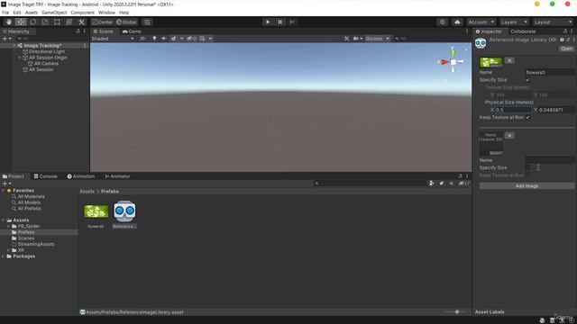Click the Step frame button
The image size is (577, 324).
[292, 22]
